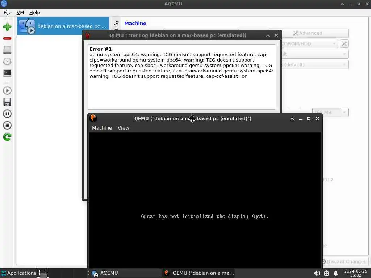Click the black QEMU guest display area
This screenshot has width=371, height=278.
(205, 200)
